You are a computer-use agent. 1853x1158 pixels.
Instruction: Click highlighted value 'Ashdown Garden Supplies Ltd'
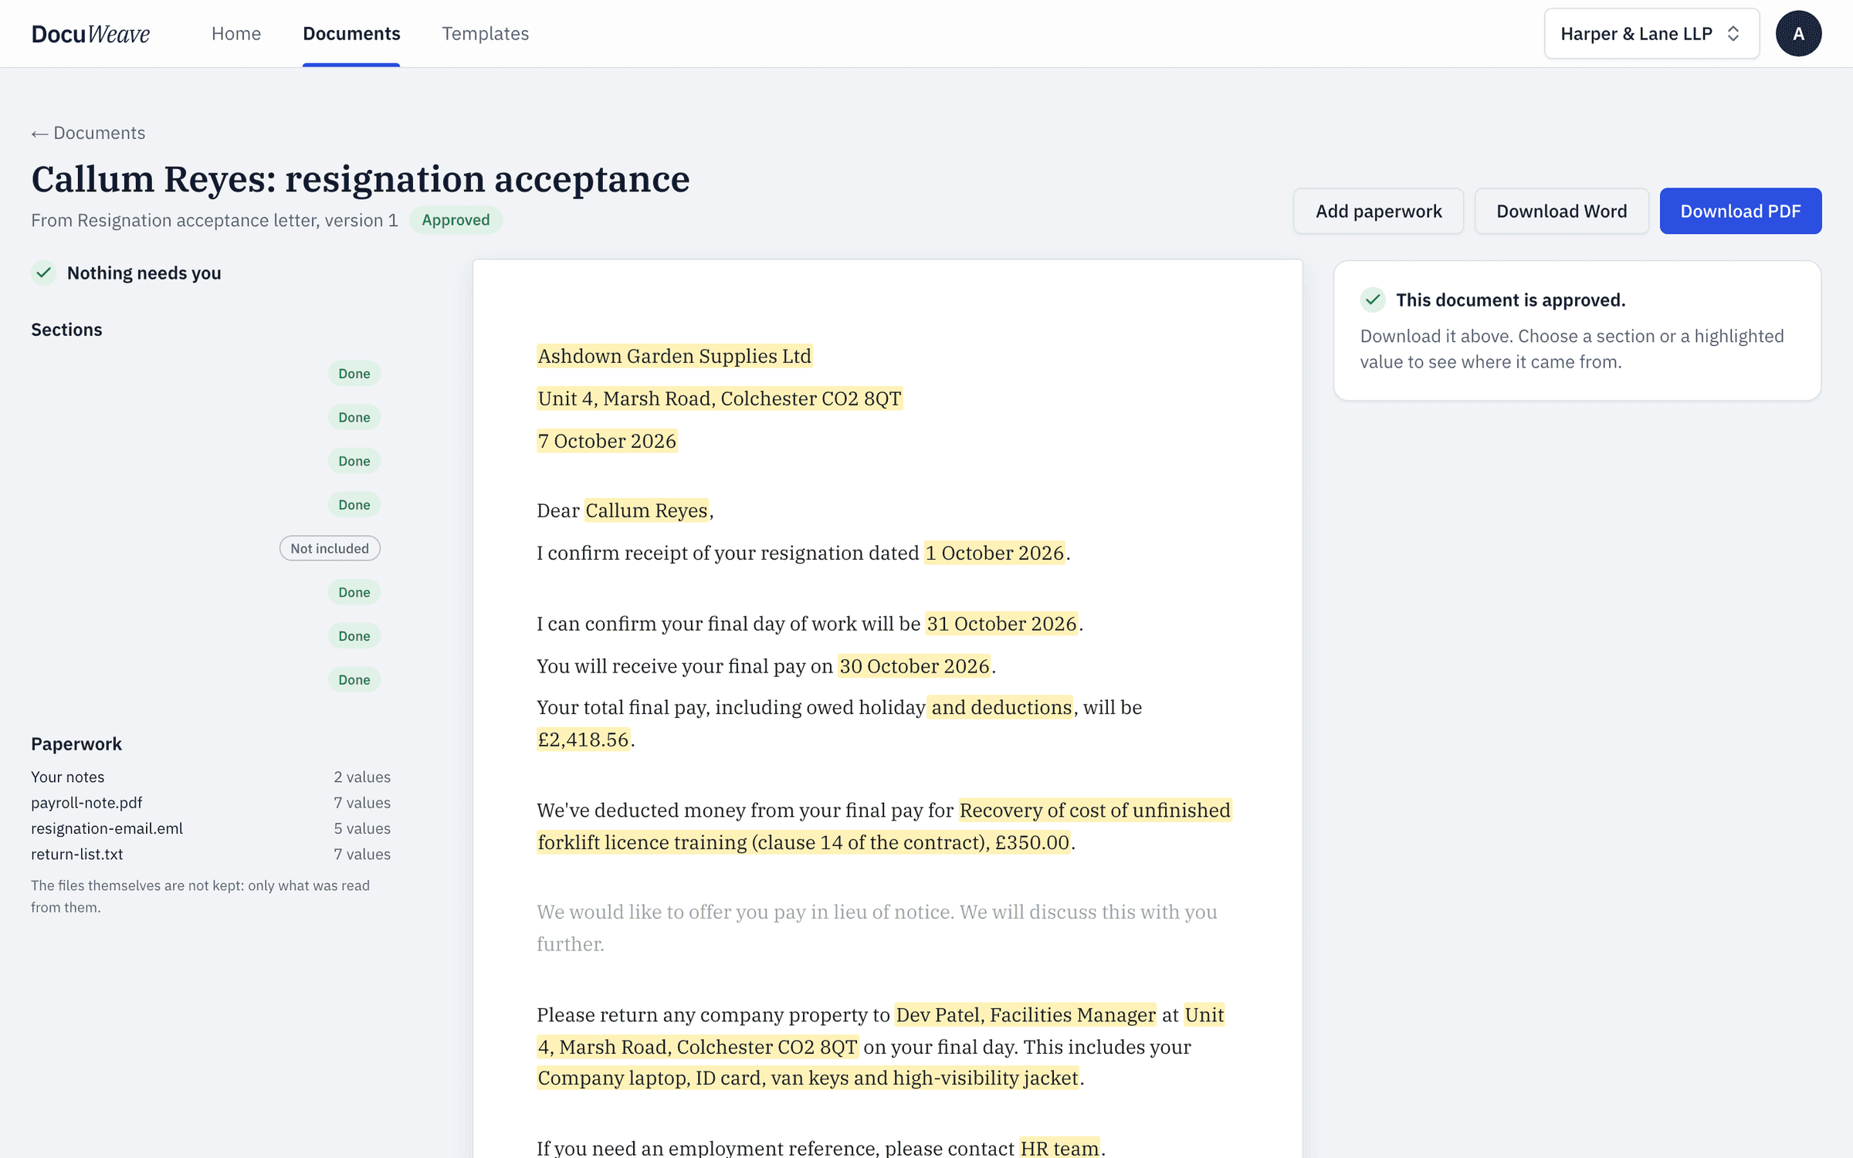674,356
